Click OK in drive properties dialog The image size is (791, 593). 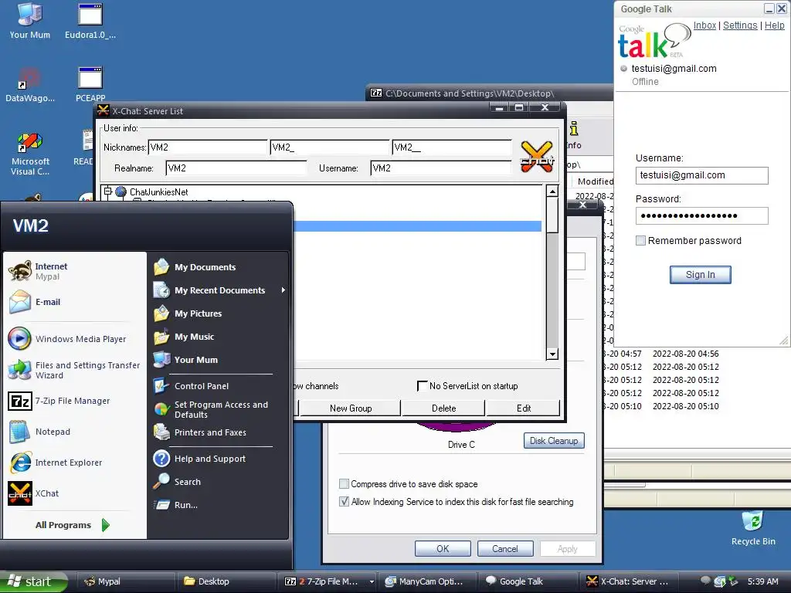tap(443, 549)
